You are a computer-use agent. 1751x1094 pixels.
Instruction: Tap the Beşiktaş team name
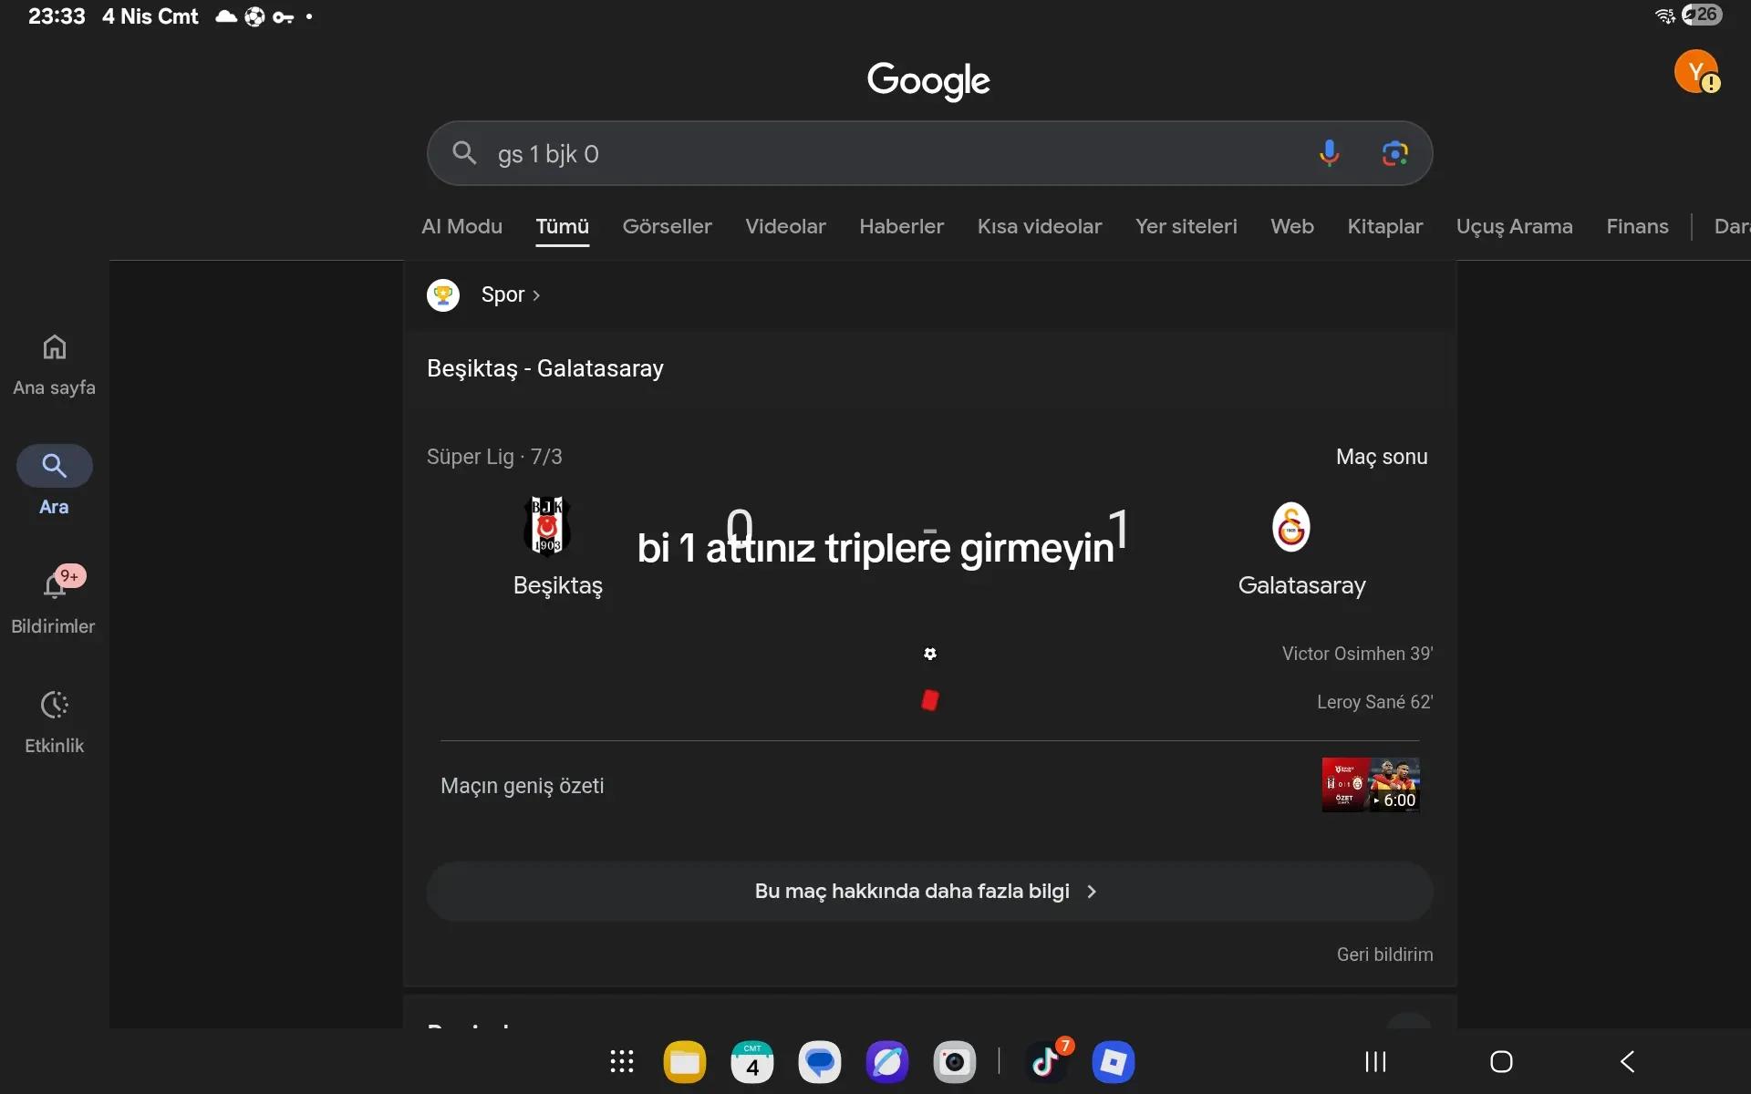coord(558,585)
